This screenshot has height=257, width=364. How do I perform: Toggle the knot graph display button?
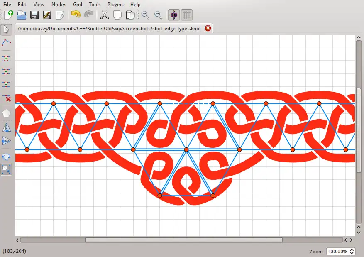(x=174, y=15)
